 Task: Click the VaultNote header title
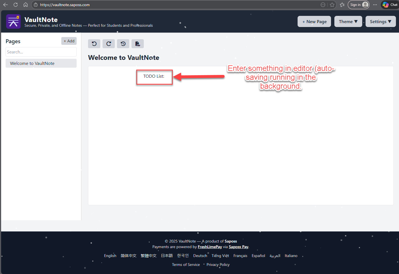tap(41, 19)
